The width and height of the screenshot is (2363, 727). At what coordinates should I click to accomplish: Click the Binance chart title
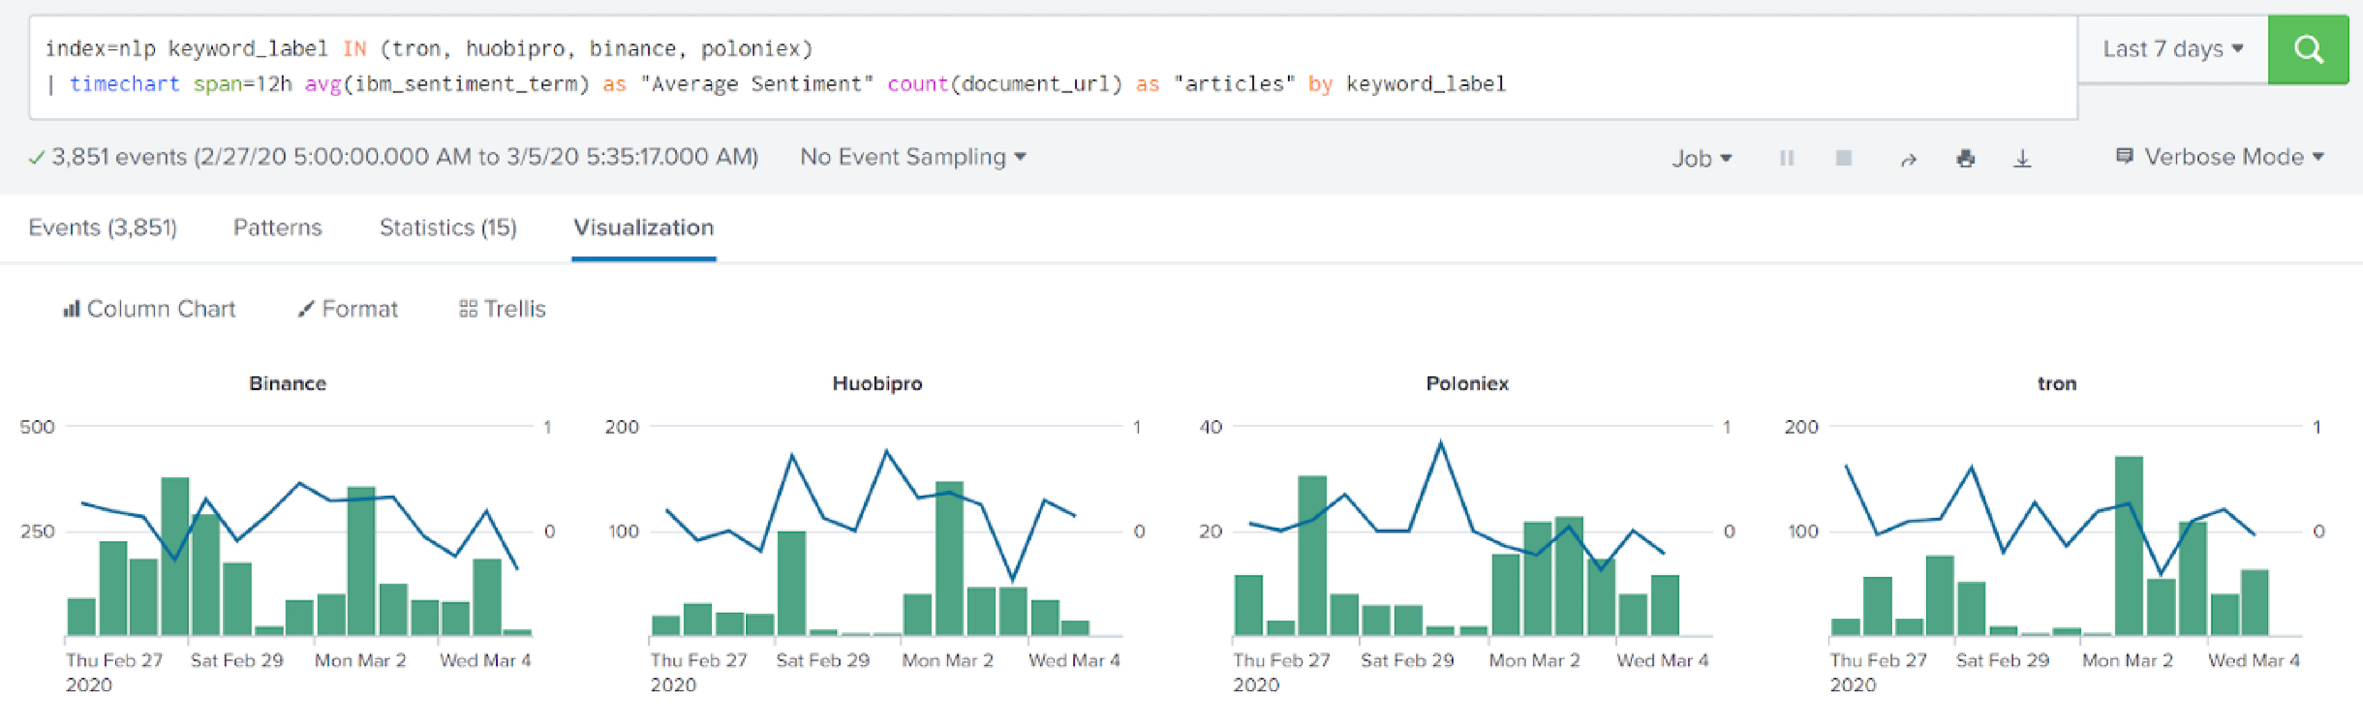coord(287,383)
